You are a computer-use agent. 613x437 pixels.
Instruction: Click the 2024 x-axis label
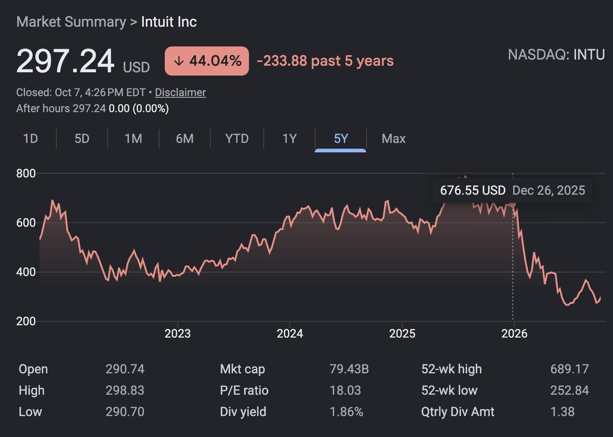point(290,333)
